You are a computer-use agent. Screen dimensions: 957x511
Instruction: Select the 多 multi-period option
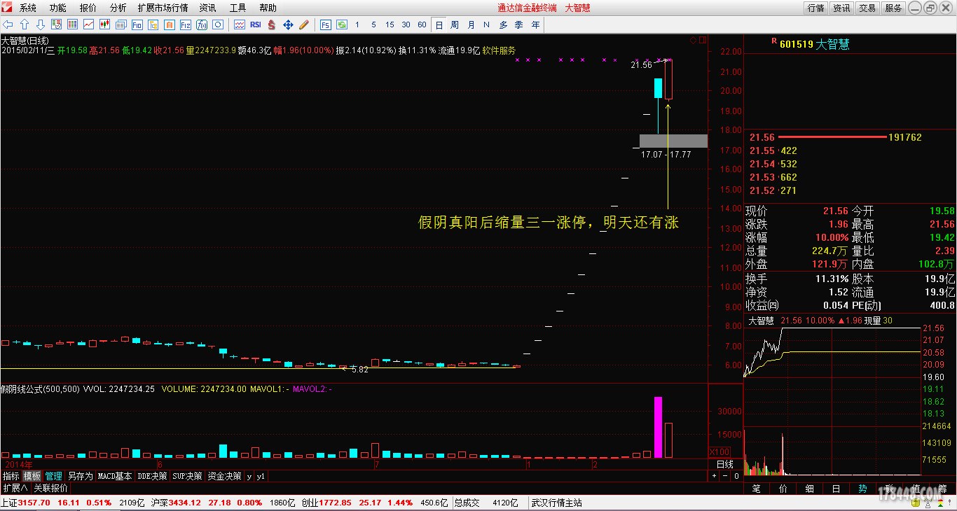coord(503,24)
